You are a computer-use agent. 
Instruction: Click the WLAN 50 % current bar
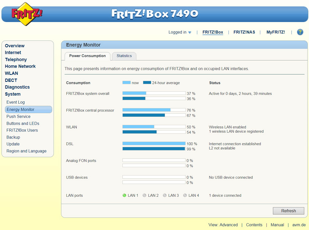154,127
